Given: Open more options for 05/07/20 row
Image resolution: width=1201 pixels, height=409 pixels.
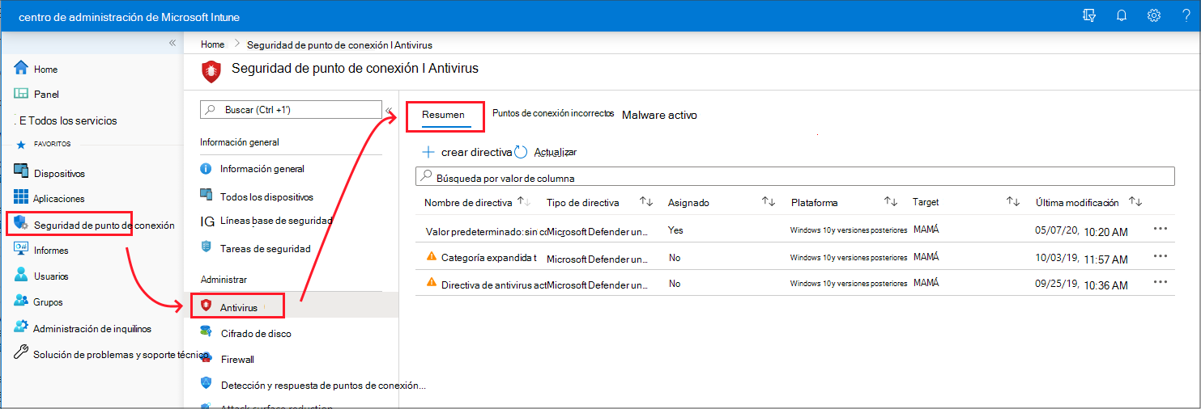Looking at the screenshot, I should [1161, 229].
